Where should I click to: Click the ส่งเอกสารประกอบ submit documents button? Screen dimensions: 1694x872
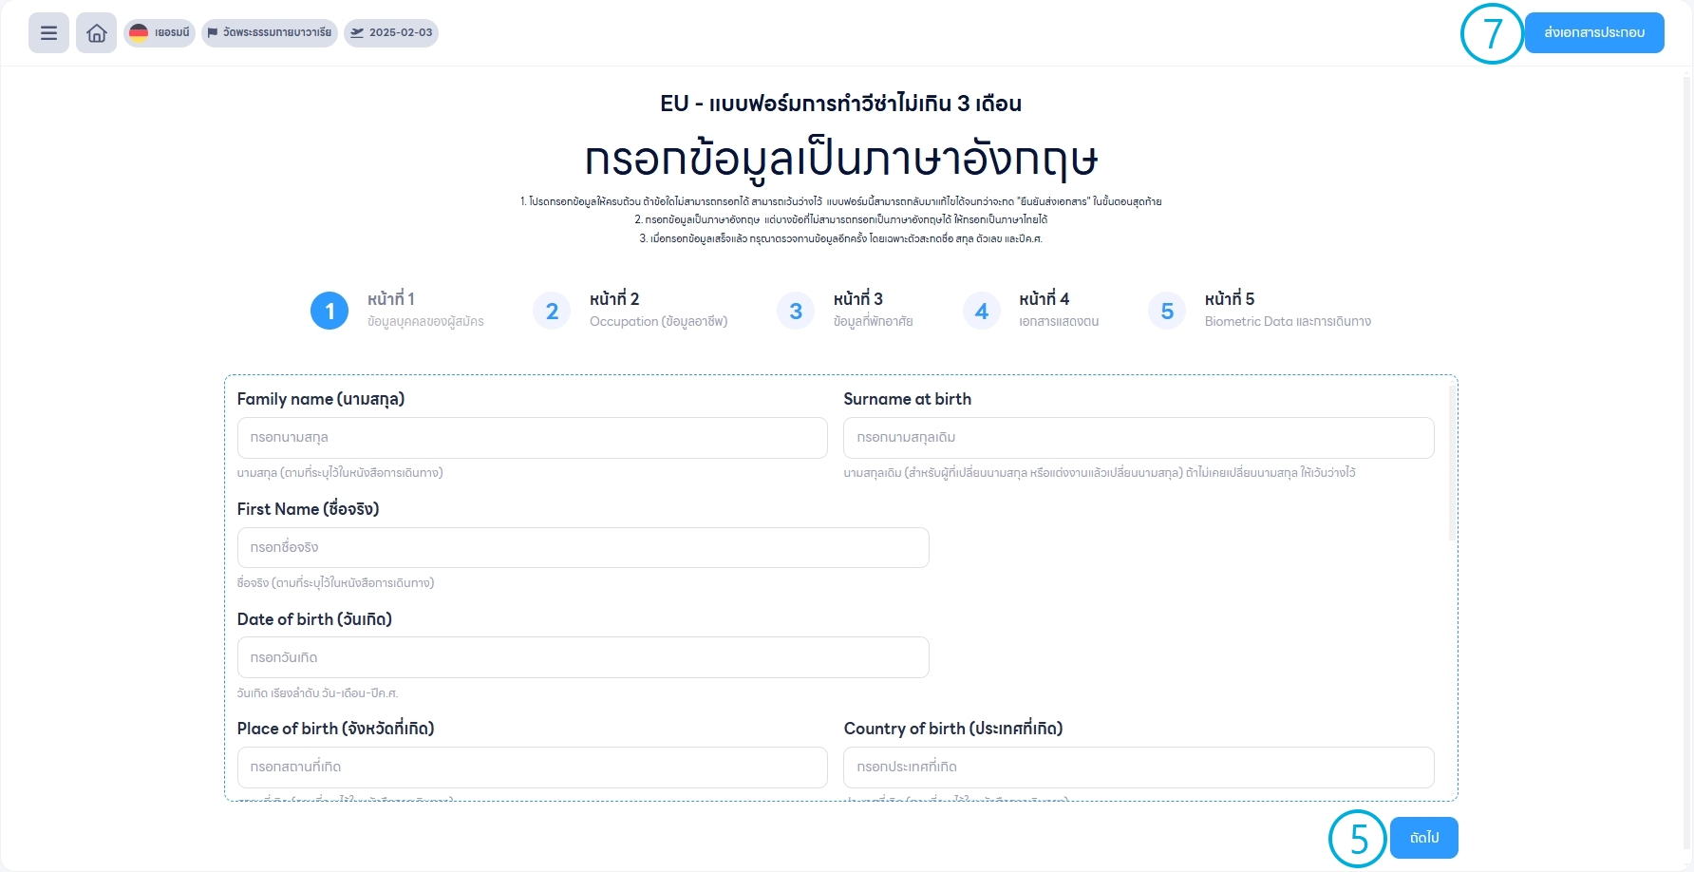click(1594, 32)
